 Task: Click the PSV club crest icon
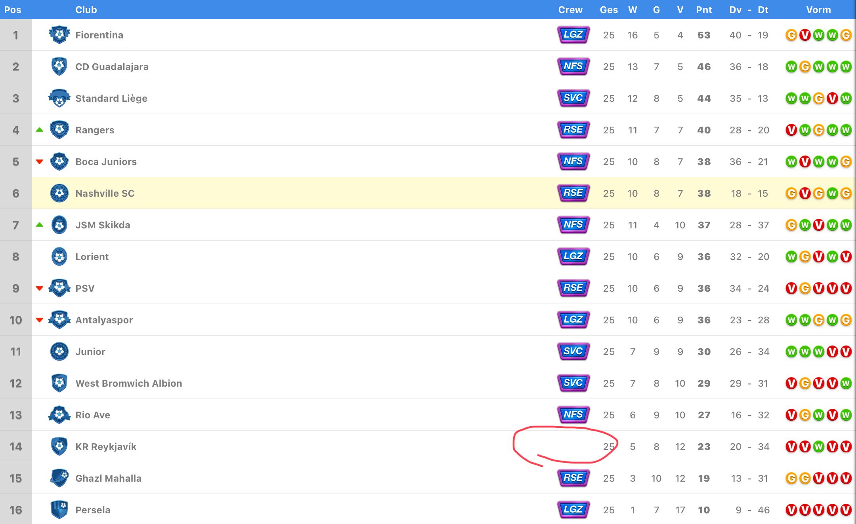point(59,288)
